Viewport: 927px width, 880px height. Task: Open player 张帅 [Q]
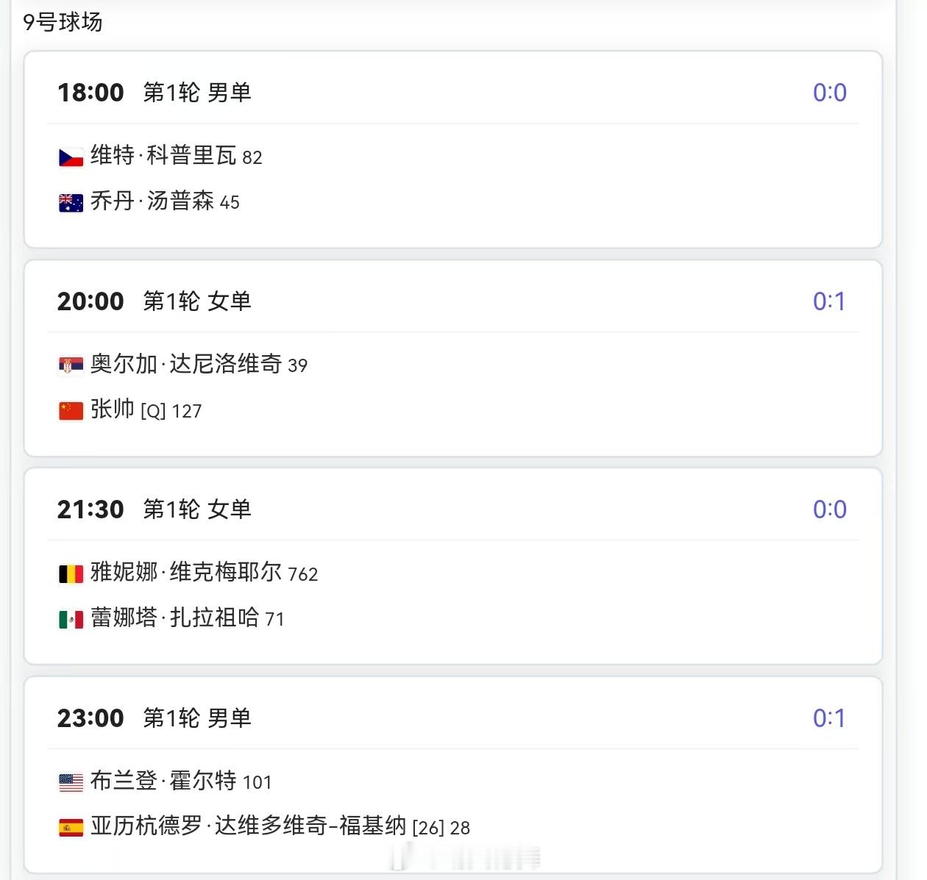click(129, 409)
